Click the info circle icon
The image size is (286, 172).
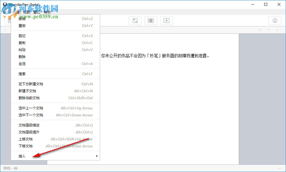[275, 20]
